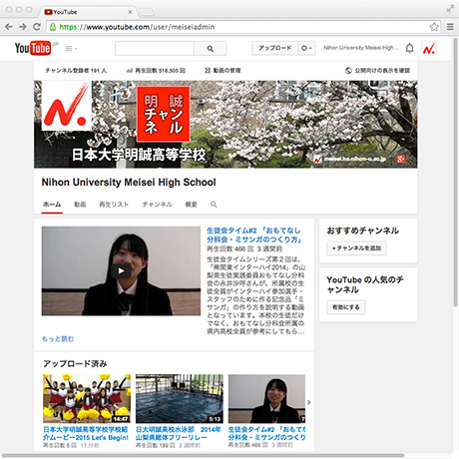Open the Google+ icon on banner

(x=401, y=160)
